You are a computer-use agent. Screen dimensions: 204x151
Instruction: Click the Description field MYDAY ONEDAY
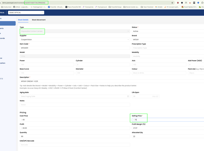[112, 81]
